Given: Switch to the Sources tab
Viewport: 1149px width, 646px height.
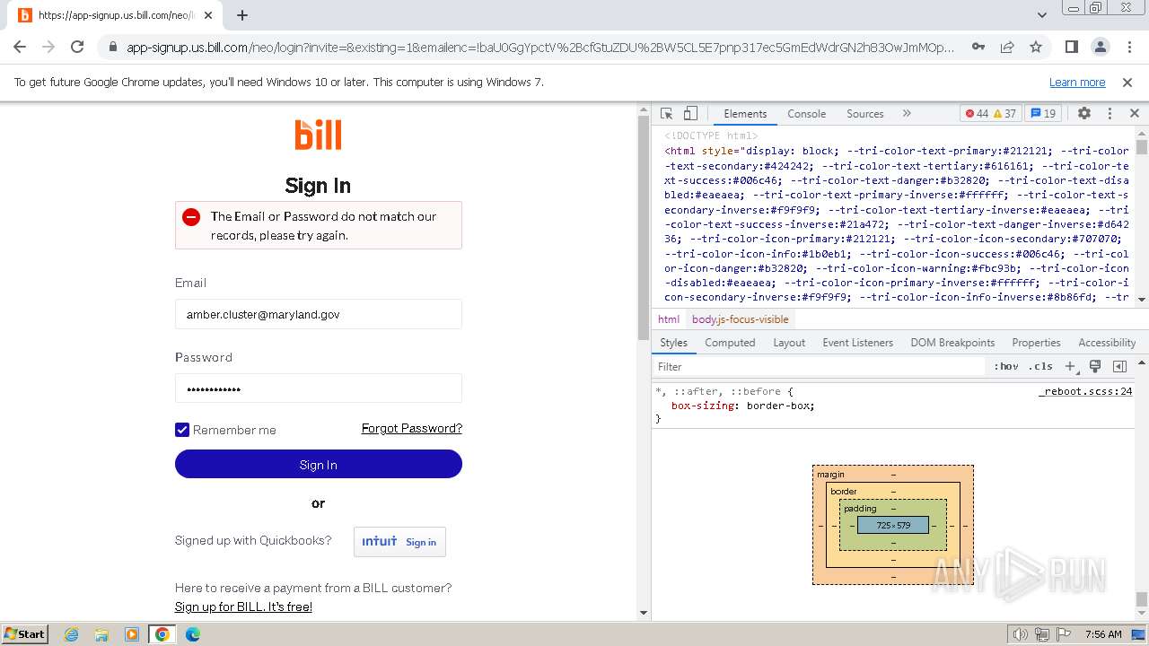Looking at the screenshot, I should 865,114.
